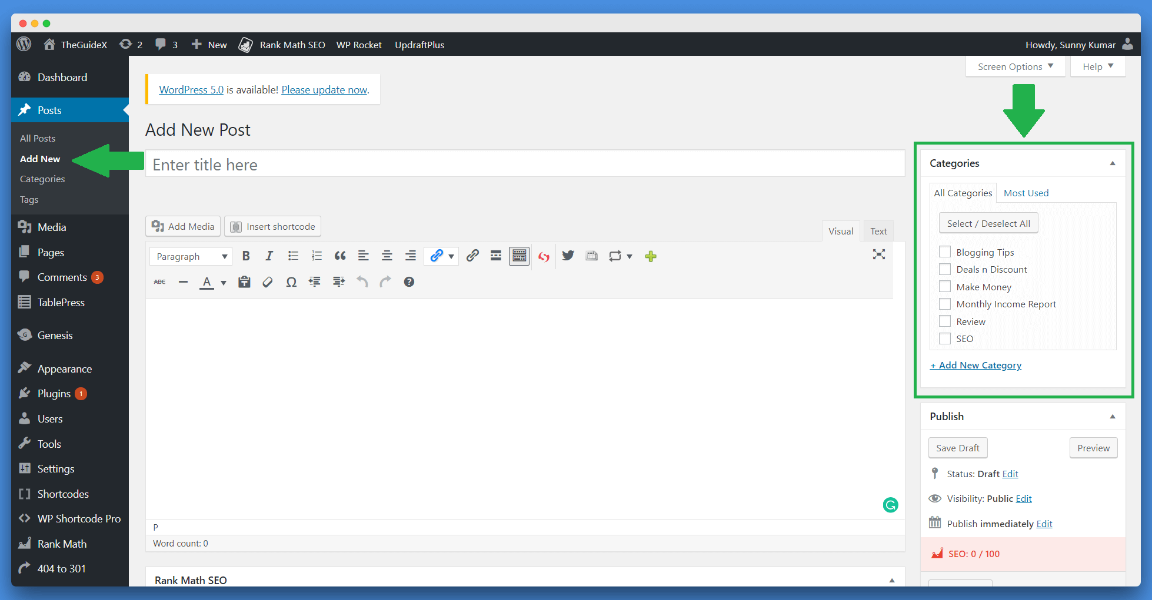Image resolution: width=1152 pixels, height=600 pixels.
Task: Open the WordPress logo menu
Action: pyautogui.click(x=24, y=45)
